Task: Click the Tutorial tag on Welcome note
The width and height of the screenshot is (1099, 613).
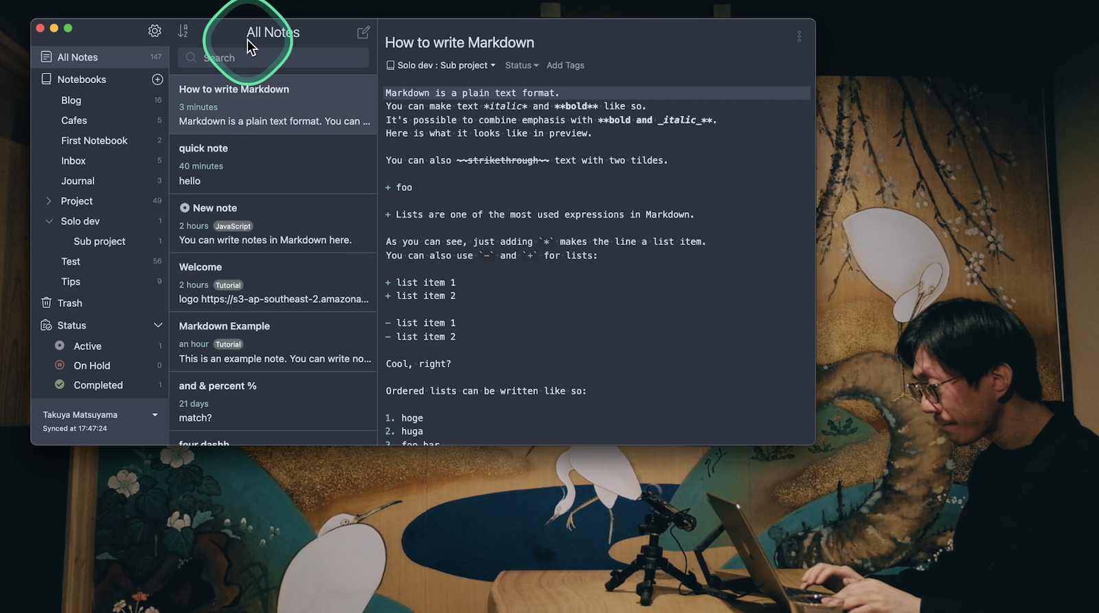Action: [x=228, y=285]
